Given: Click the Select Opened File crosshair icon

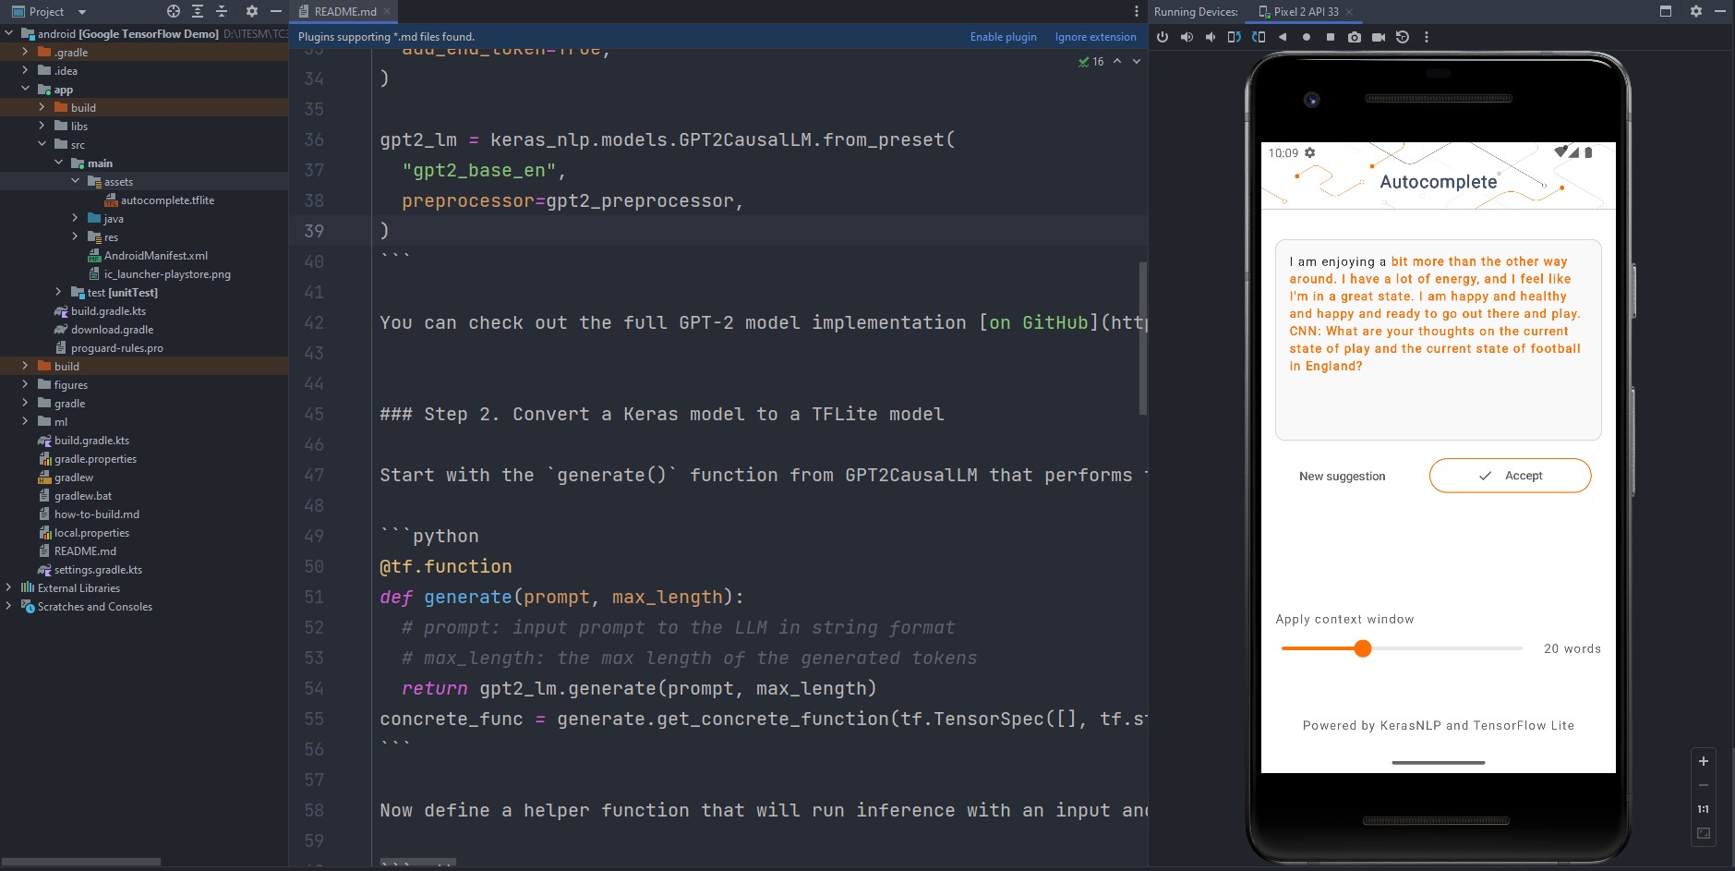Looking at the screenshot, I should pyautogui.click(x=174, y=11).
